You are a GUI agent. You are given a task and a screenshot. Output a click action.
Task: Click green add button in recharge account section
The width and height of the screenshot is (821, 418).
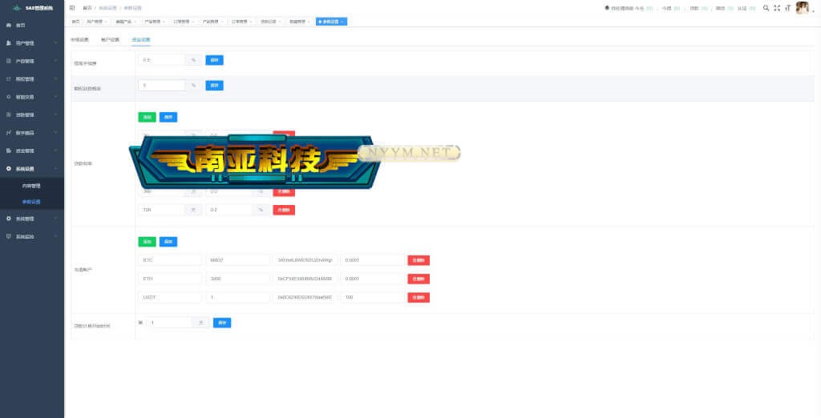coord(147,241)
